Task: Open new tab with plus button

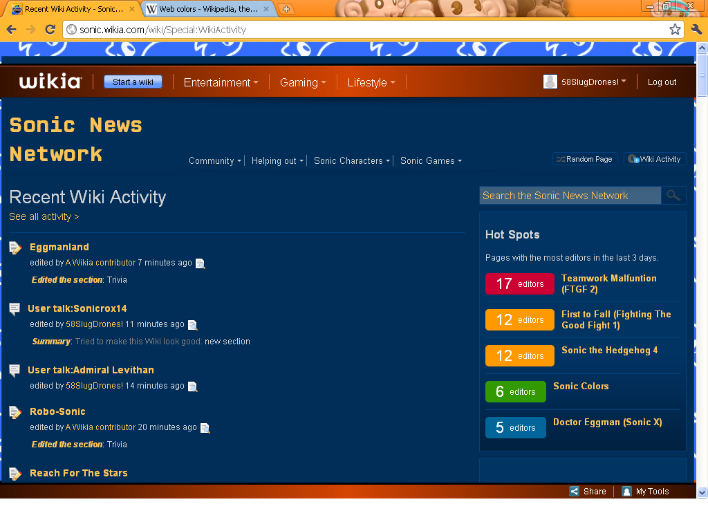Action: click(286, 9)
